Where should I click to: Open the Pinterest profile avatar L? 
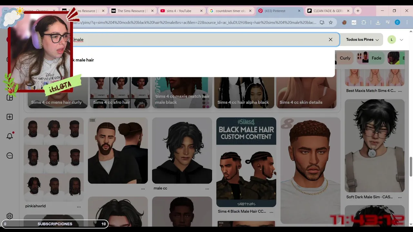[392, 40]
